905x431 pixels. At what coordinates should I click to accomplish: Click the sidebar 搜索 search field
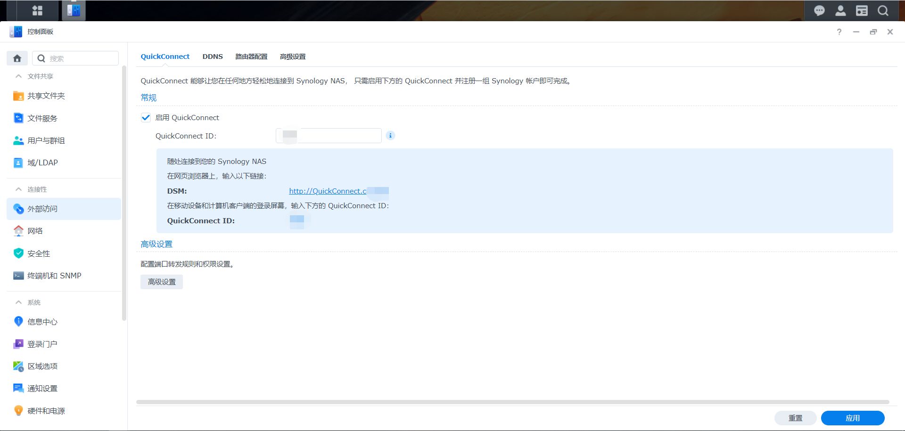point(75,58)
